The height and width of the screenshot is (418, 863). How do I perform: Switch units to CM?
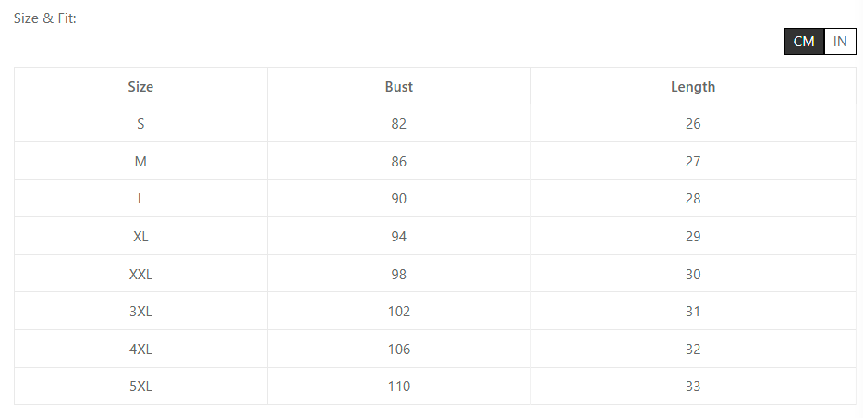(804, 42)
